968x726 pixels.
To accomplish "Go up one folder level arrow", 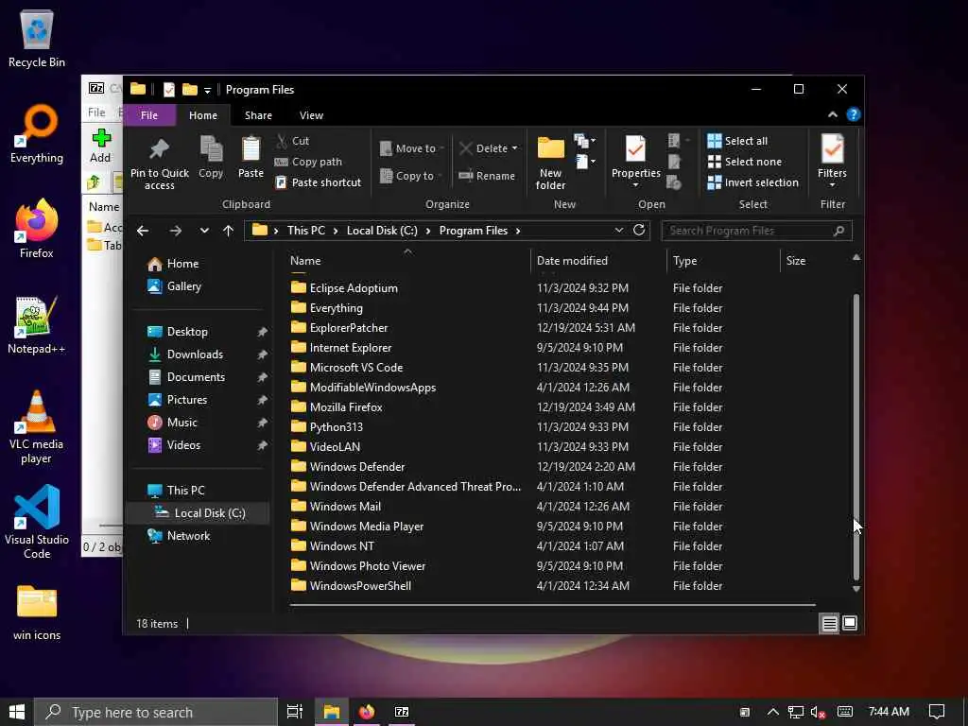I will [x=229, y=231].
